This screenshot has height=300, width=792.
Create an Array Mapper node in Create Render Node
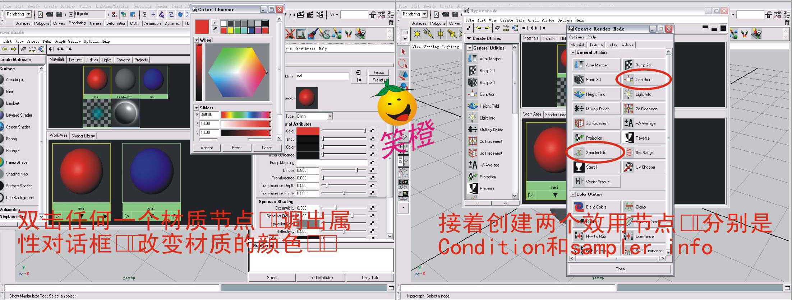596,65
